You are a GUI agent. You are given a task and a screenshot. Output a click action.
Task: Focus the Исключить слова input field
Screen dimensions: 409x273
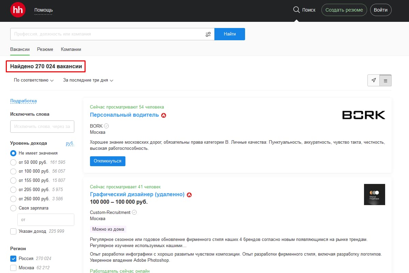click(x=42, y=127)
